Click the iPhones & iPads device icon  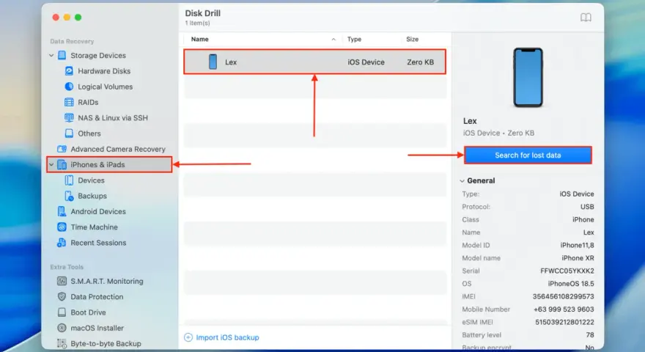coord(62,165)
